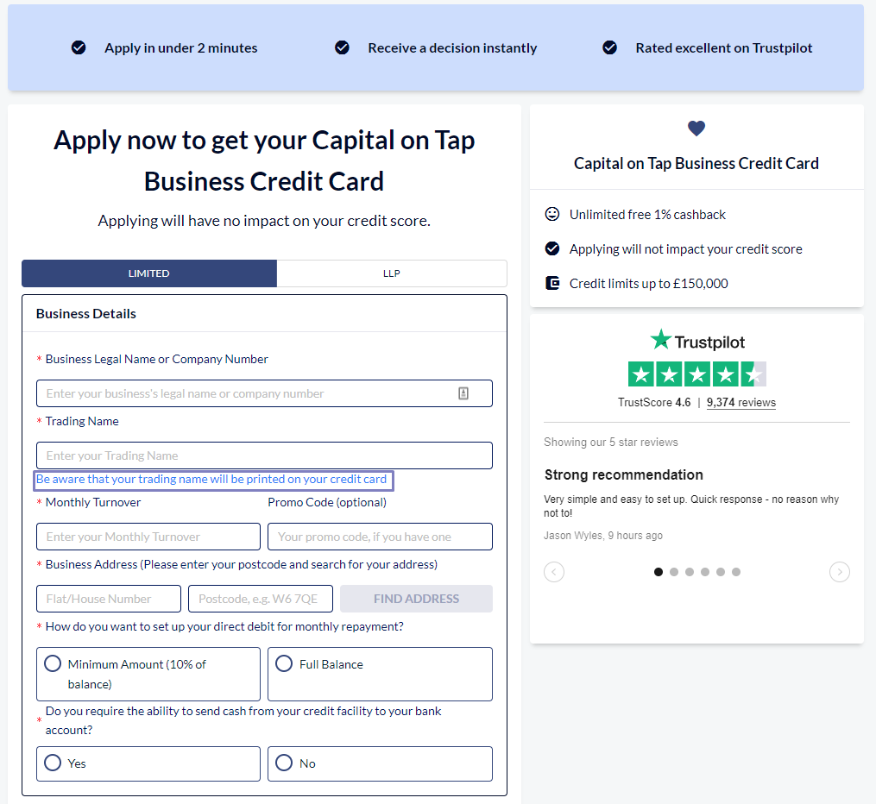Jump to the third review carousel dot
Screen dimensions: 876x804
point(690,572)
